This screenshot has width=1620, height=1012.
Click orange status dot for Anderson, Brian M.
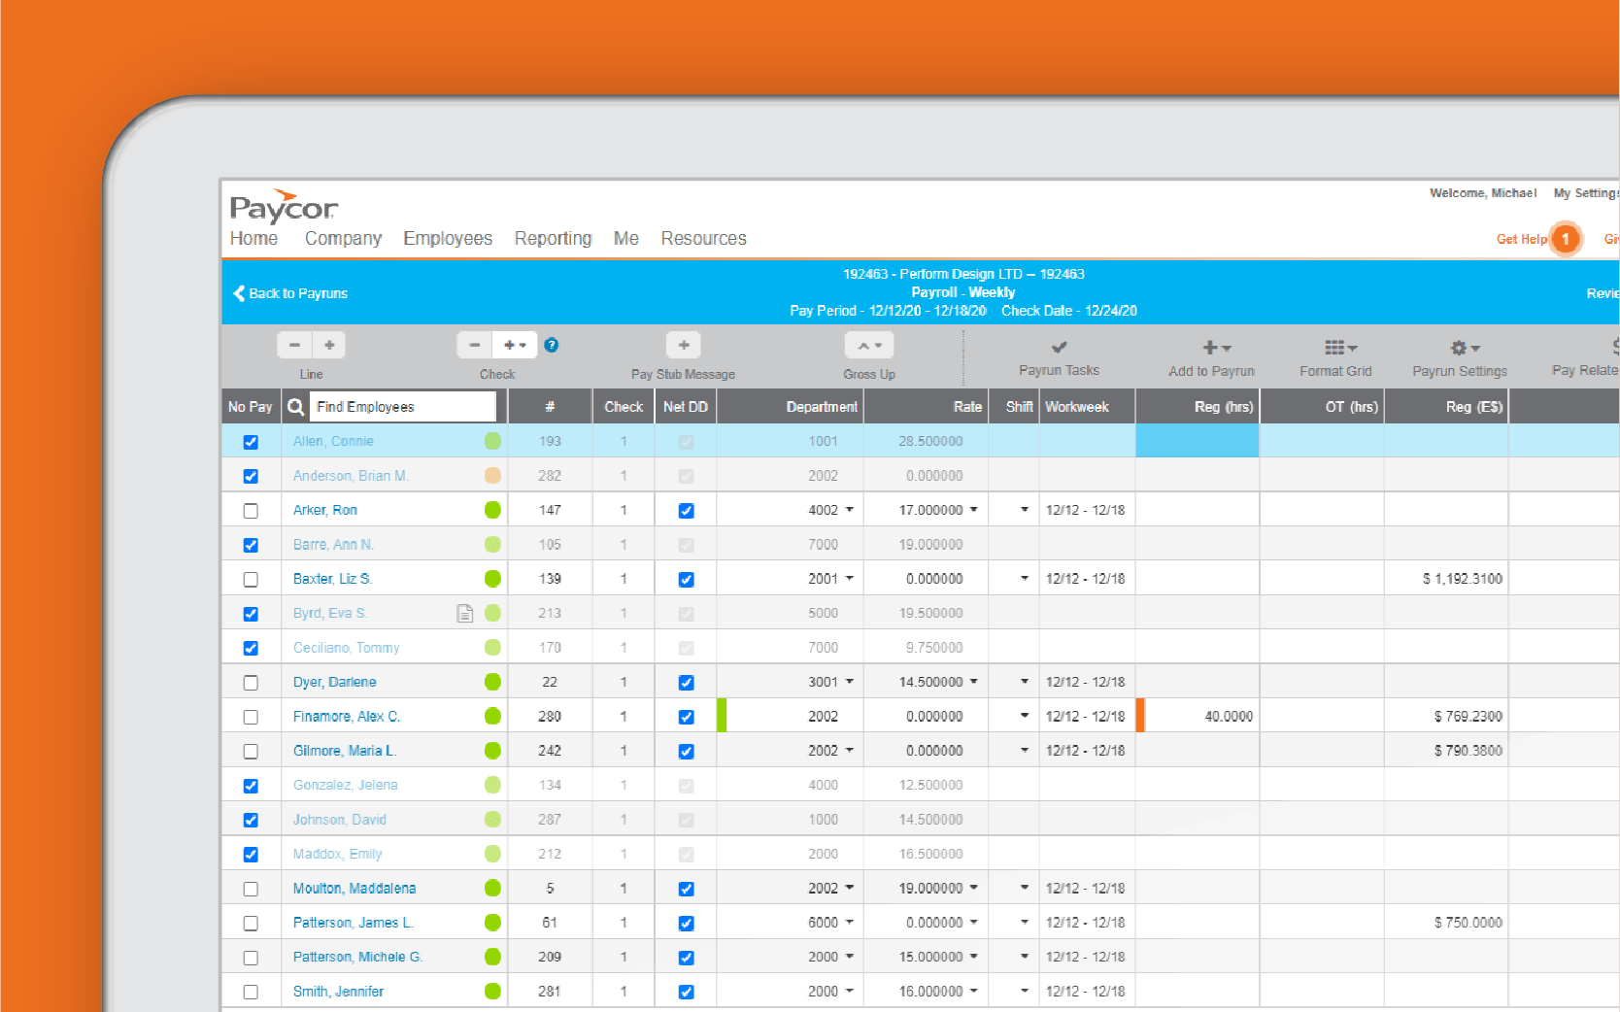point(492,475)
